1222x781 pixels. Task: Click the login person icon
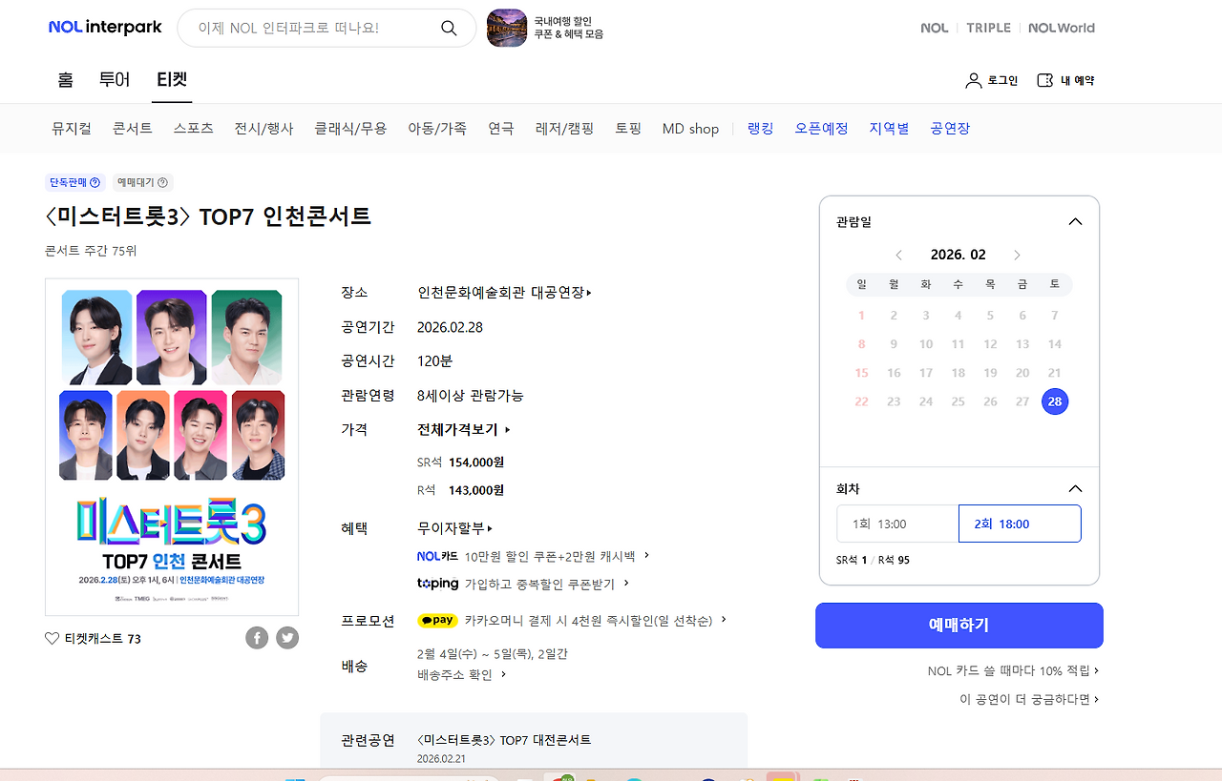click(x=973, y=80)
